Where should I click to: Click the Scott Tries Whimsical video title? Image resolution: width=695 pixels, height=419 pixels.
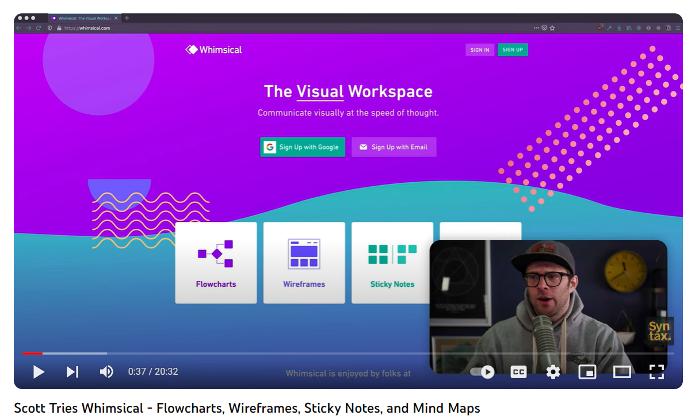pos(247,408)
